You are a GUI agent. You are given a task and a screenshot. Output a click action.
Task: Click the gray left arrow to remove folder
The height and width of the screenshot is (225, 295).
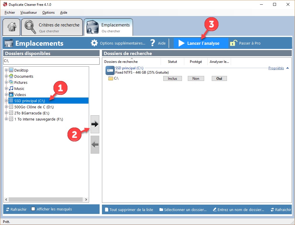pos(95,144)
